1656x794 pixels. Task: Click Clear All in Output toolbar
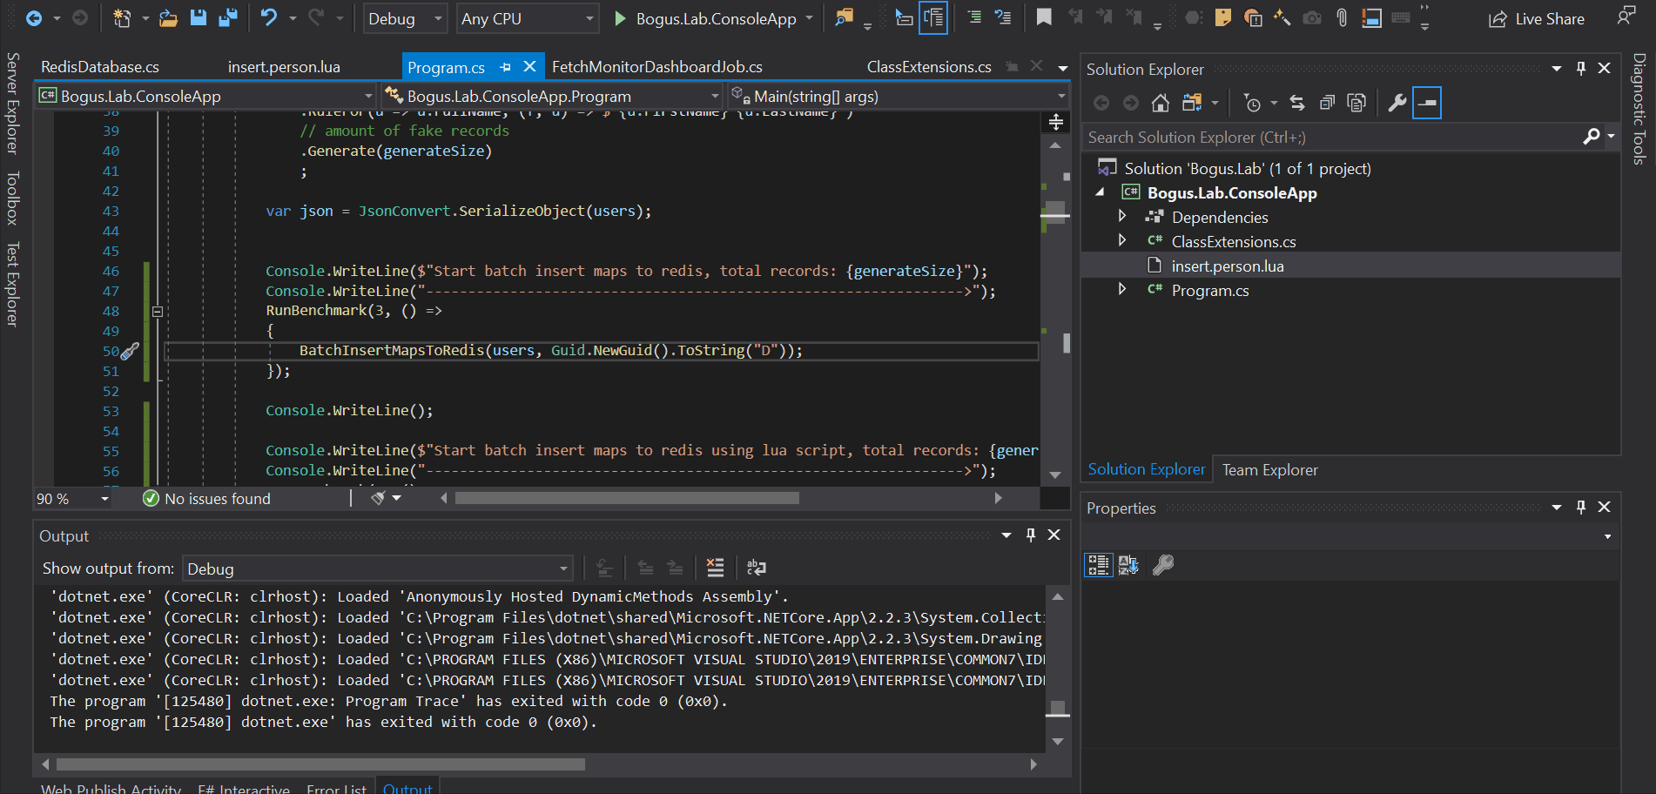coord(715,569)
